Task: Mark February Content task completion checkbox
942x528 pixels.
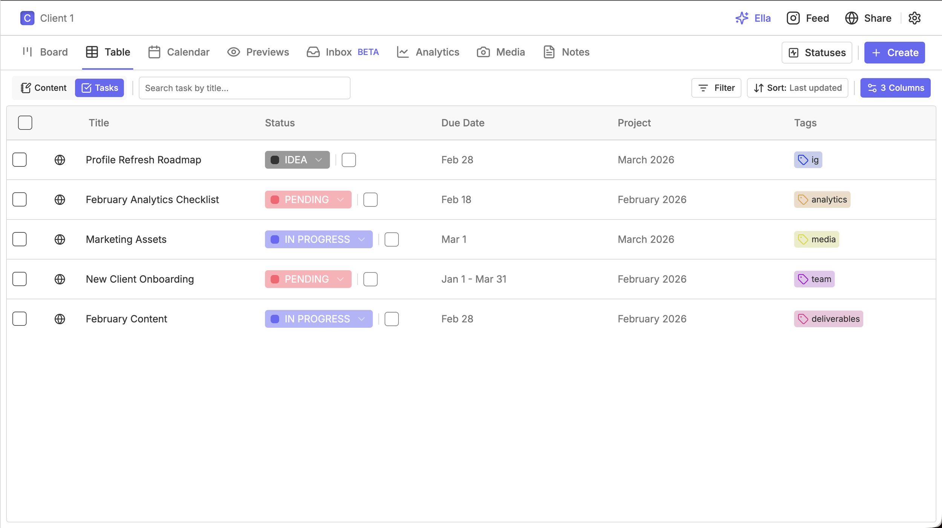Action: pyautogui.click(x=391, y=319)
